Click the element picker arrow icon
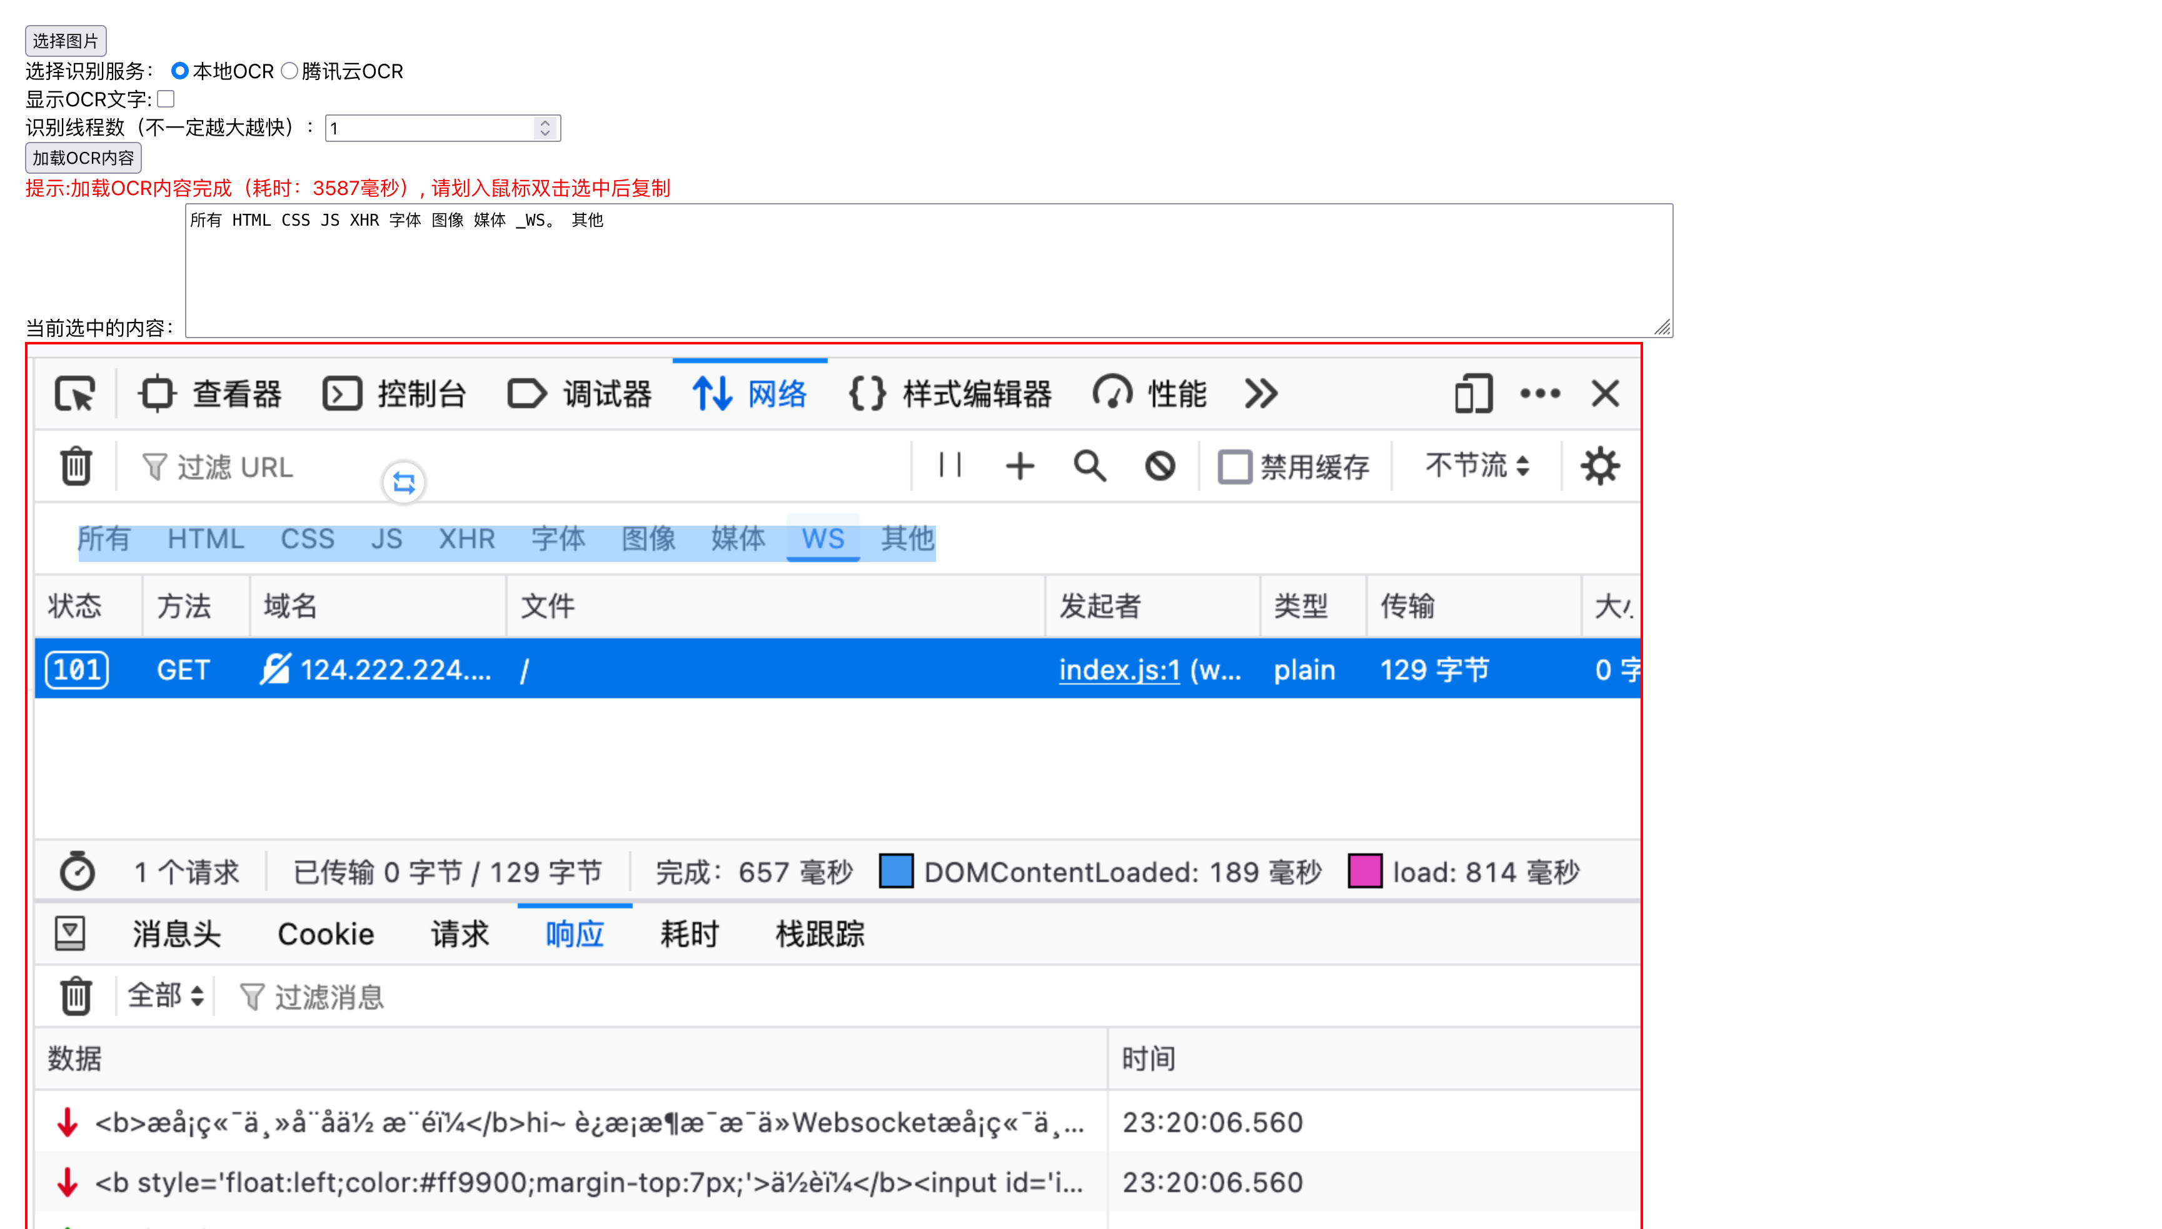The width and height of the screenshot is (2162, 1229). coord(75,394)
